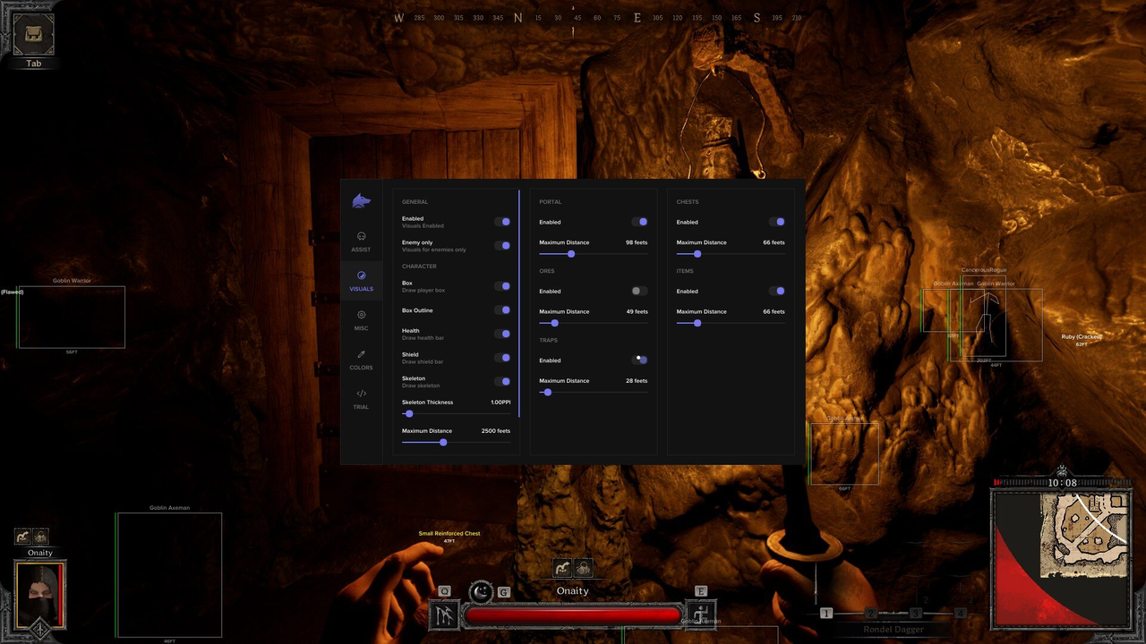This screenshot has width=1146, height=644.
Task: Open the COLORS eyedropper section
Action: coord(361,361)
